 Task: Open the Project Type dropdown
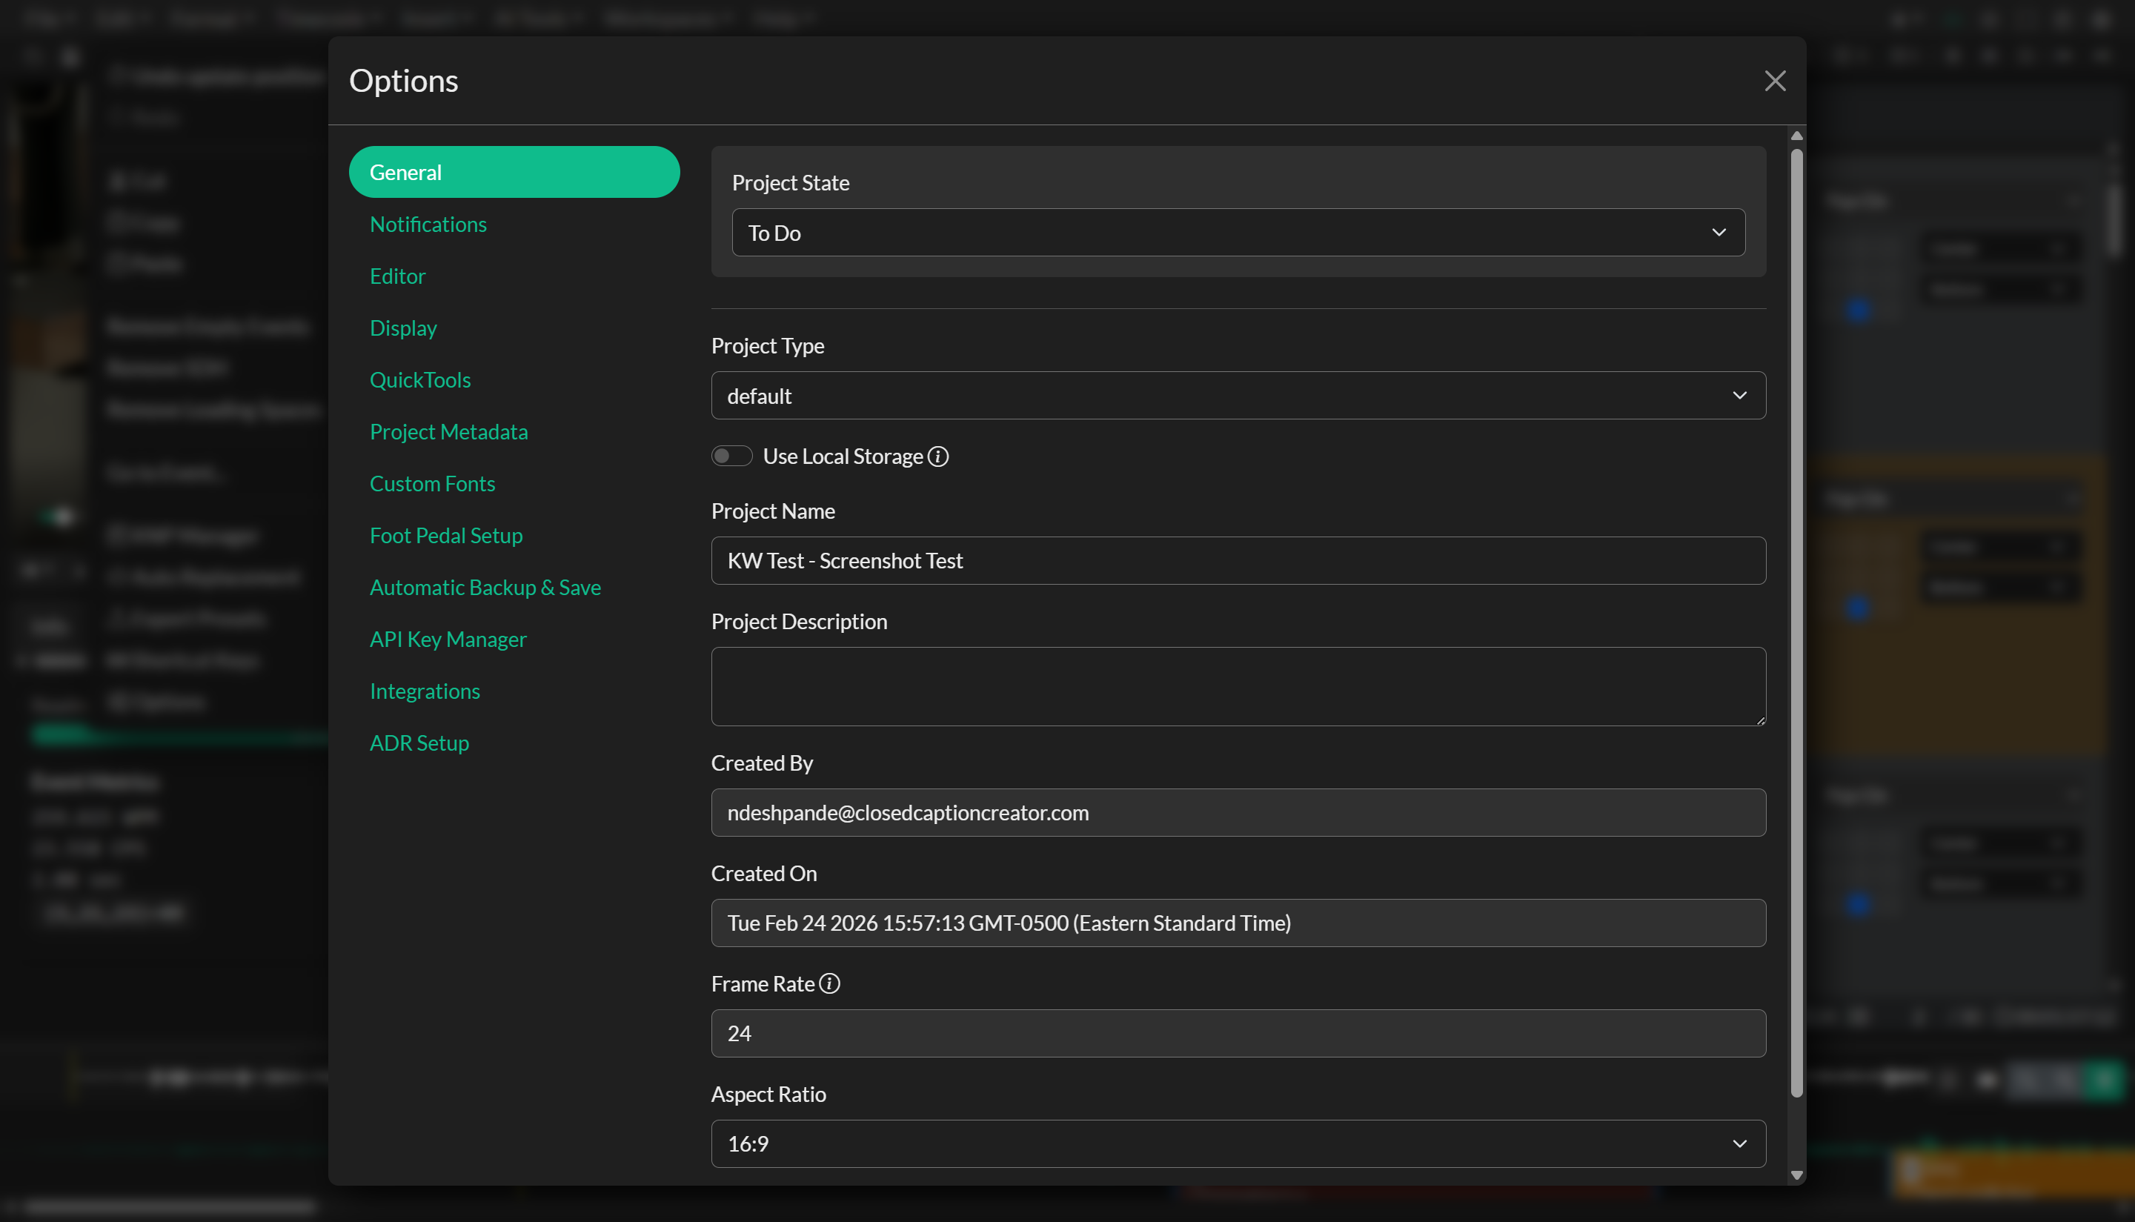click(1237, 395)
